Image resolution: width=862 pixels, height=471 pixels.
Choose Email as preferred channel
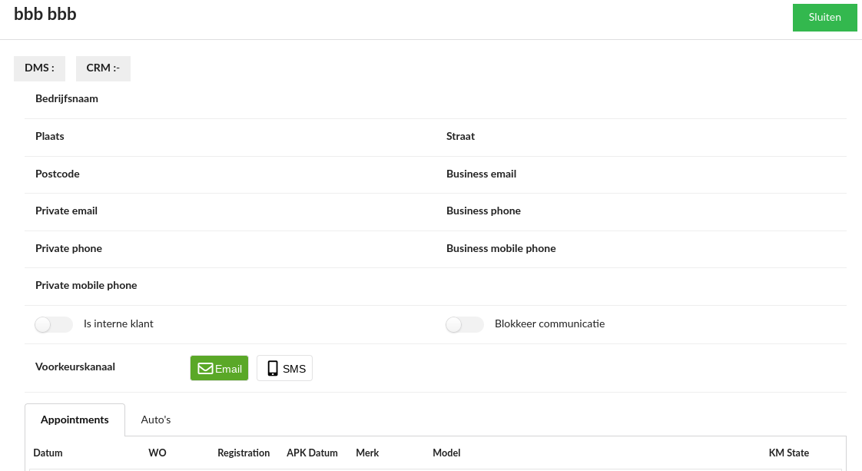coord(220,368)
